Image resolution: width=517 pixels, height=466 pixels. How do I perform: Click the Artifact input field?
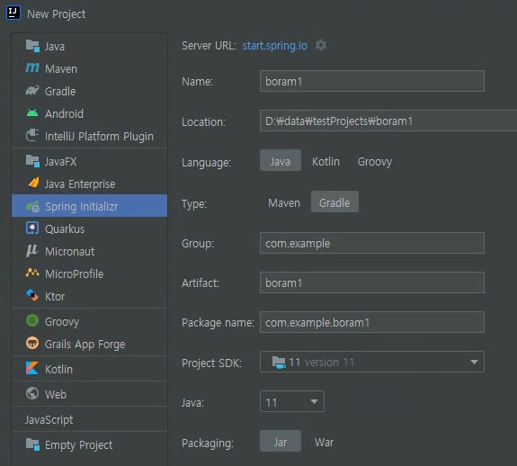pyautogui.click(x=372, y=282)
